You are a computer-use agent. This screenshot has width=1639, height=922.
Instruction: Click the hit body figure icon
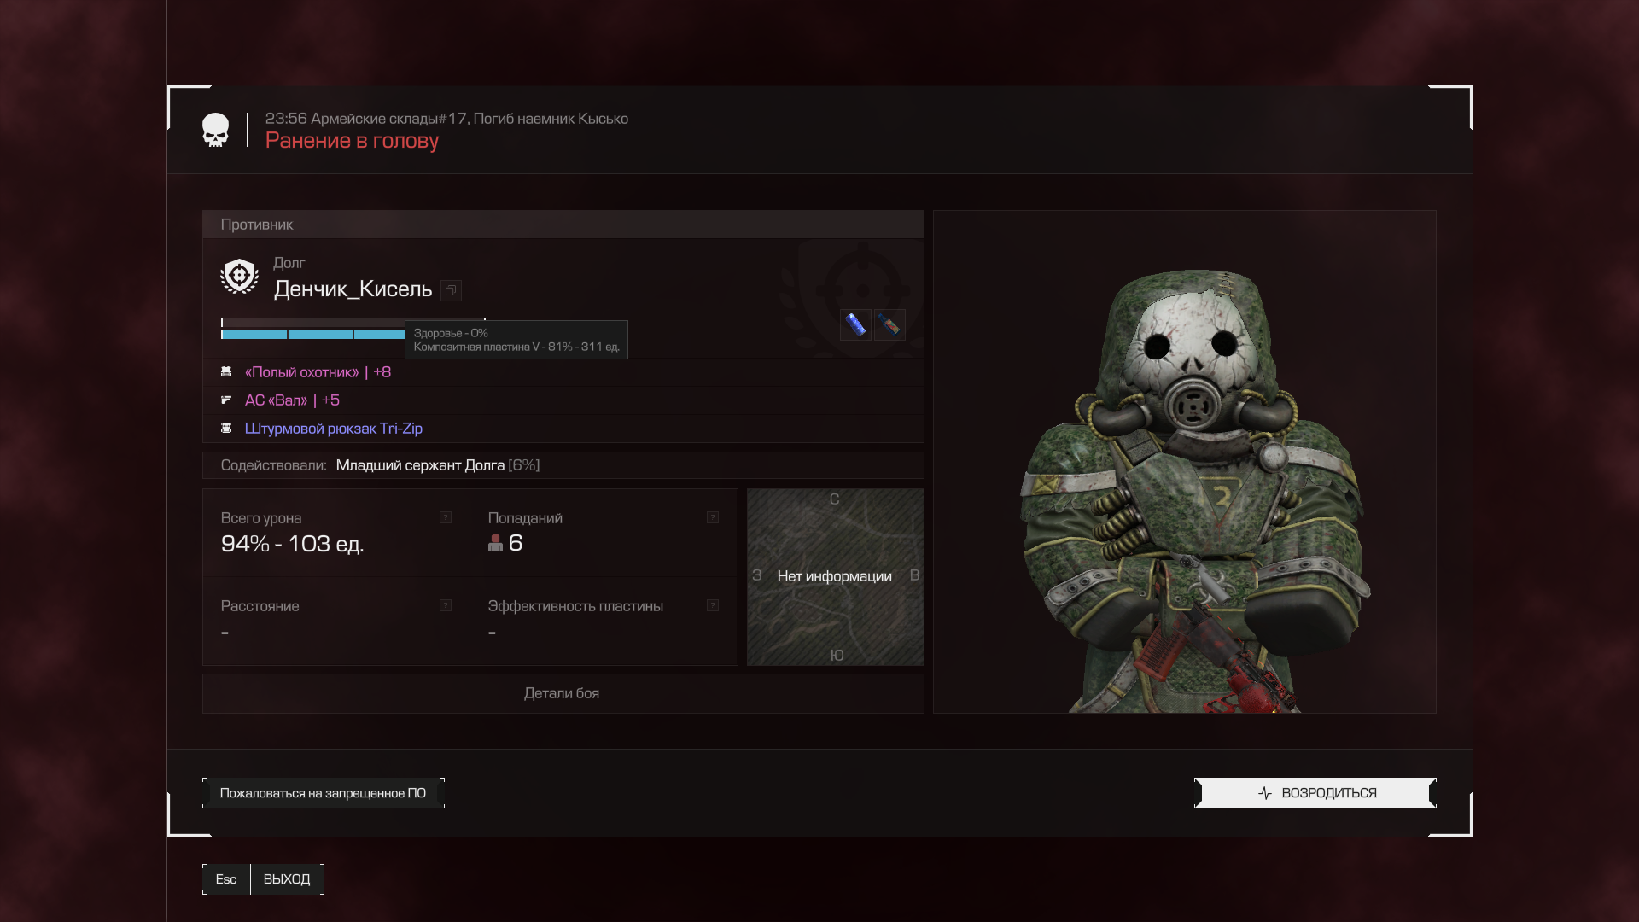495,543
